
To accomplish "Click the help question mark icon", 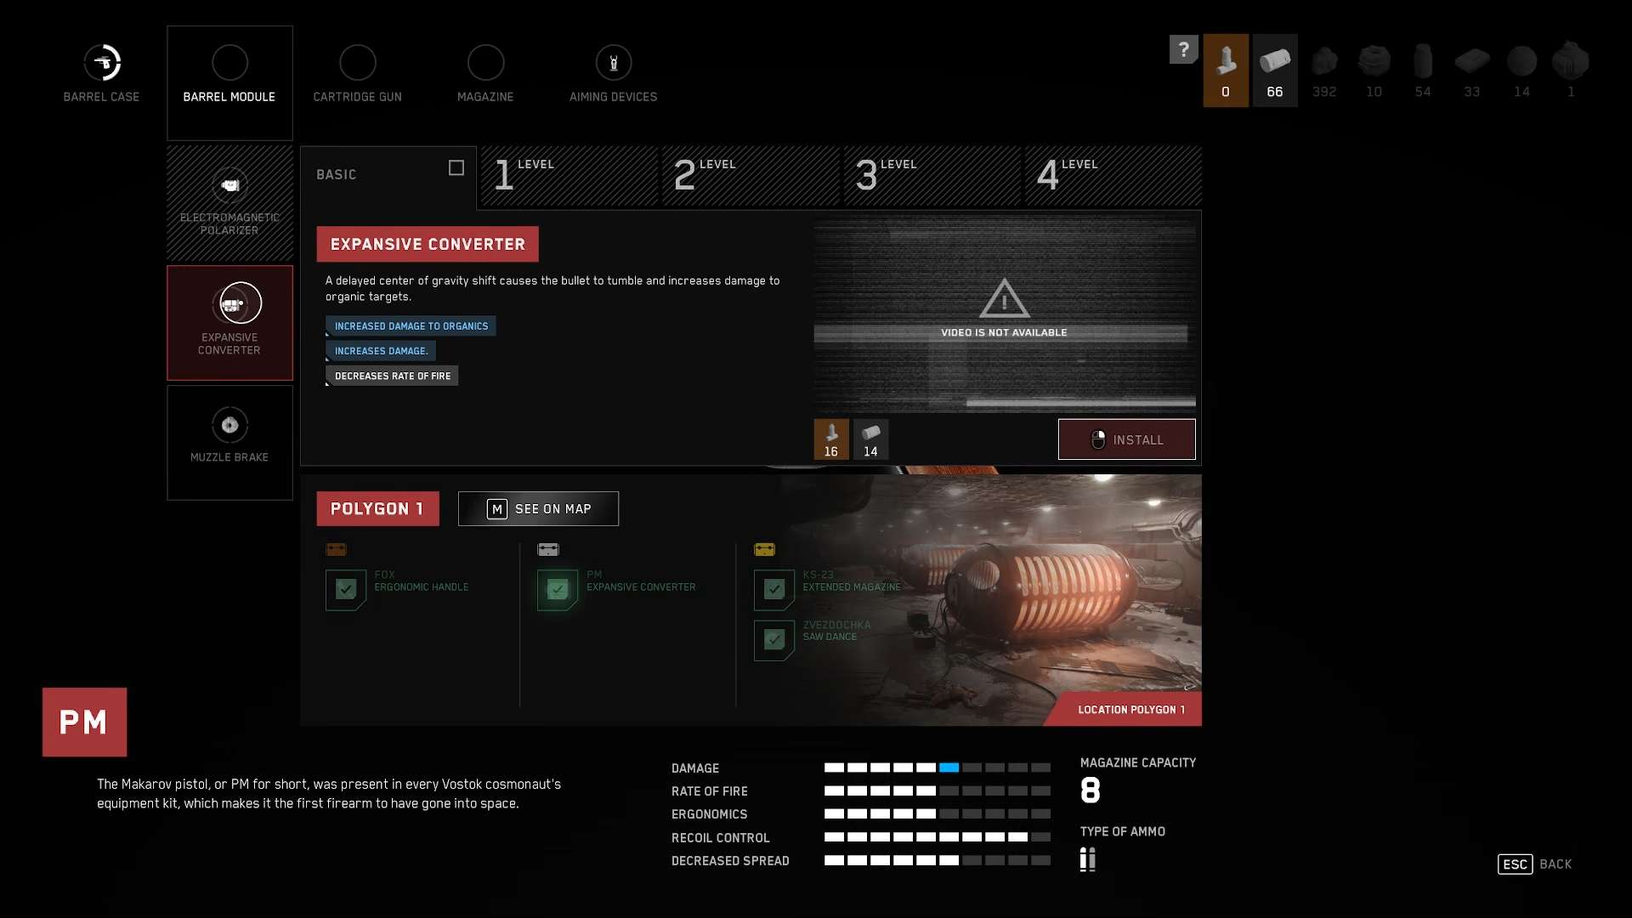I will point(1183,49).
